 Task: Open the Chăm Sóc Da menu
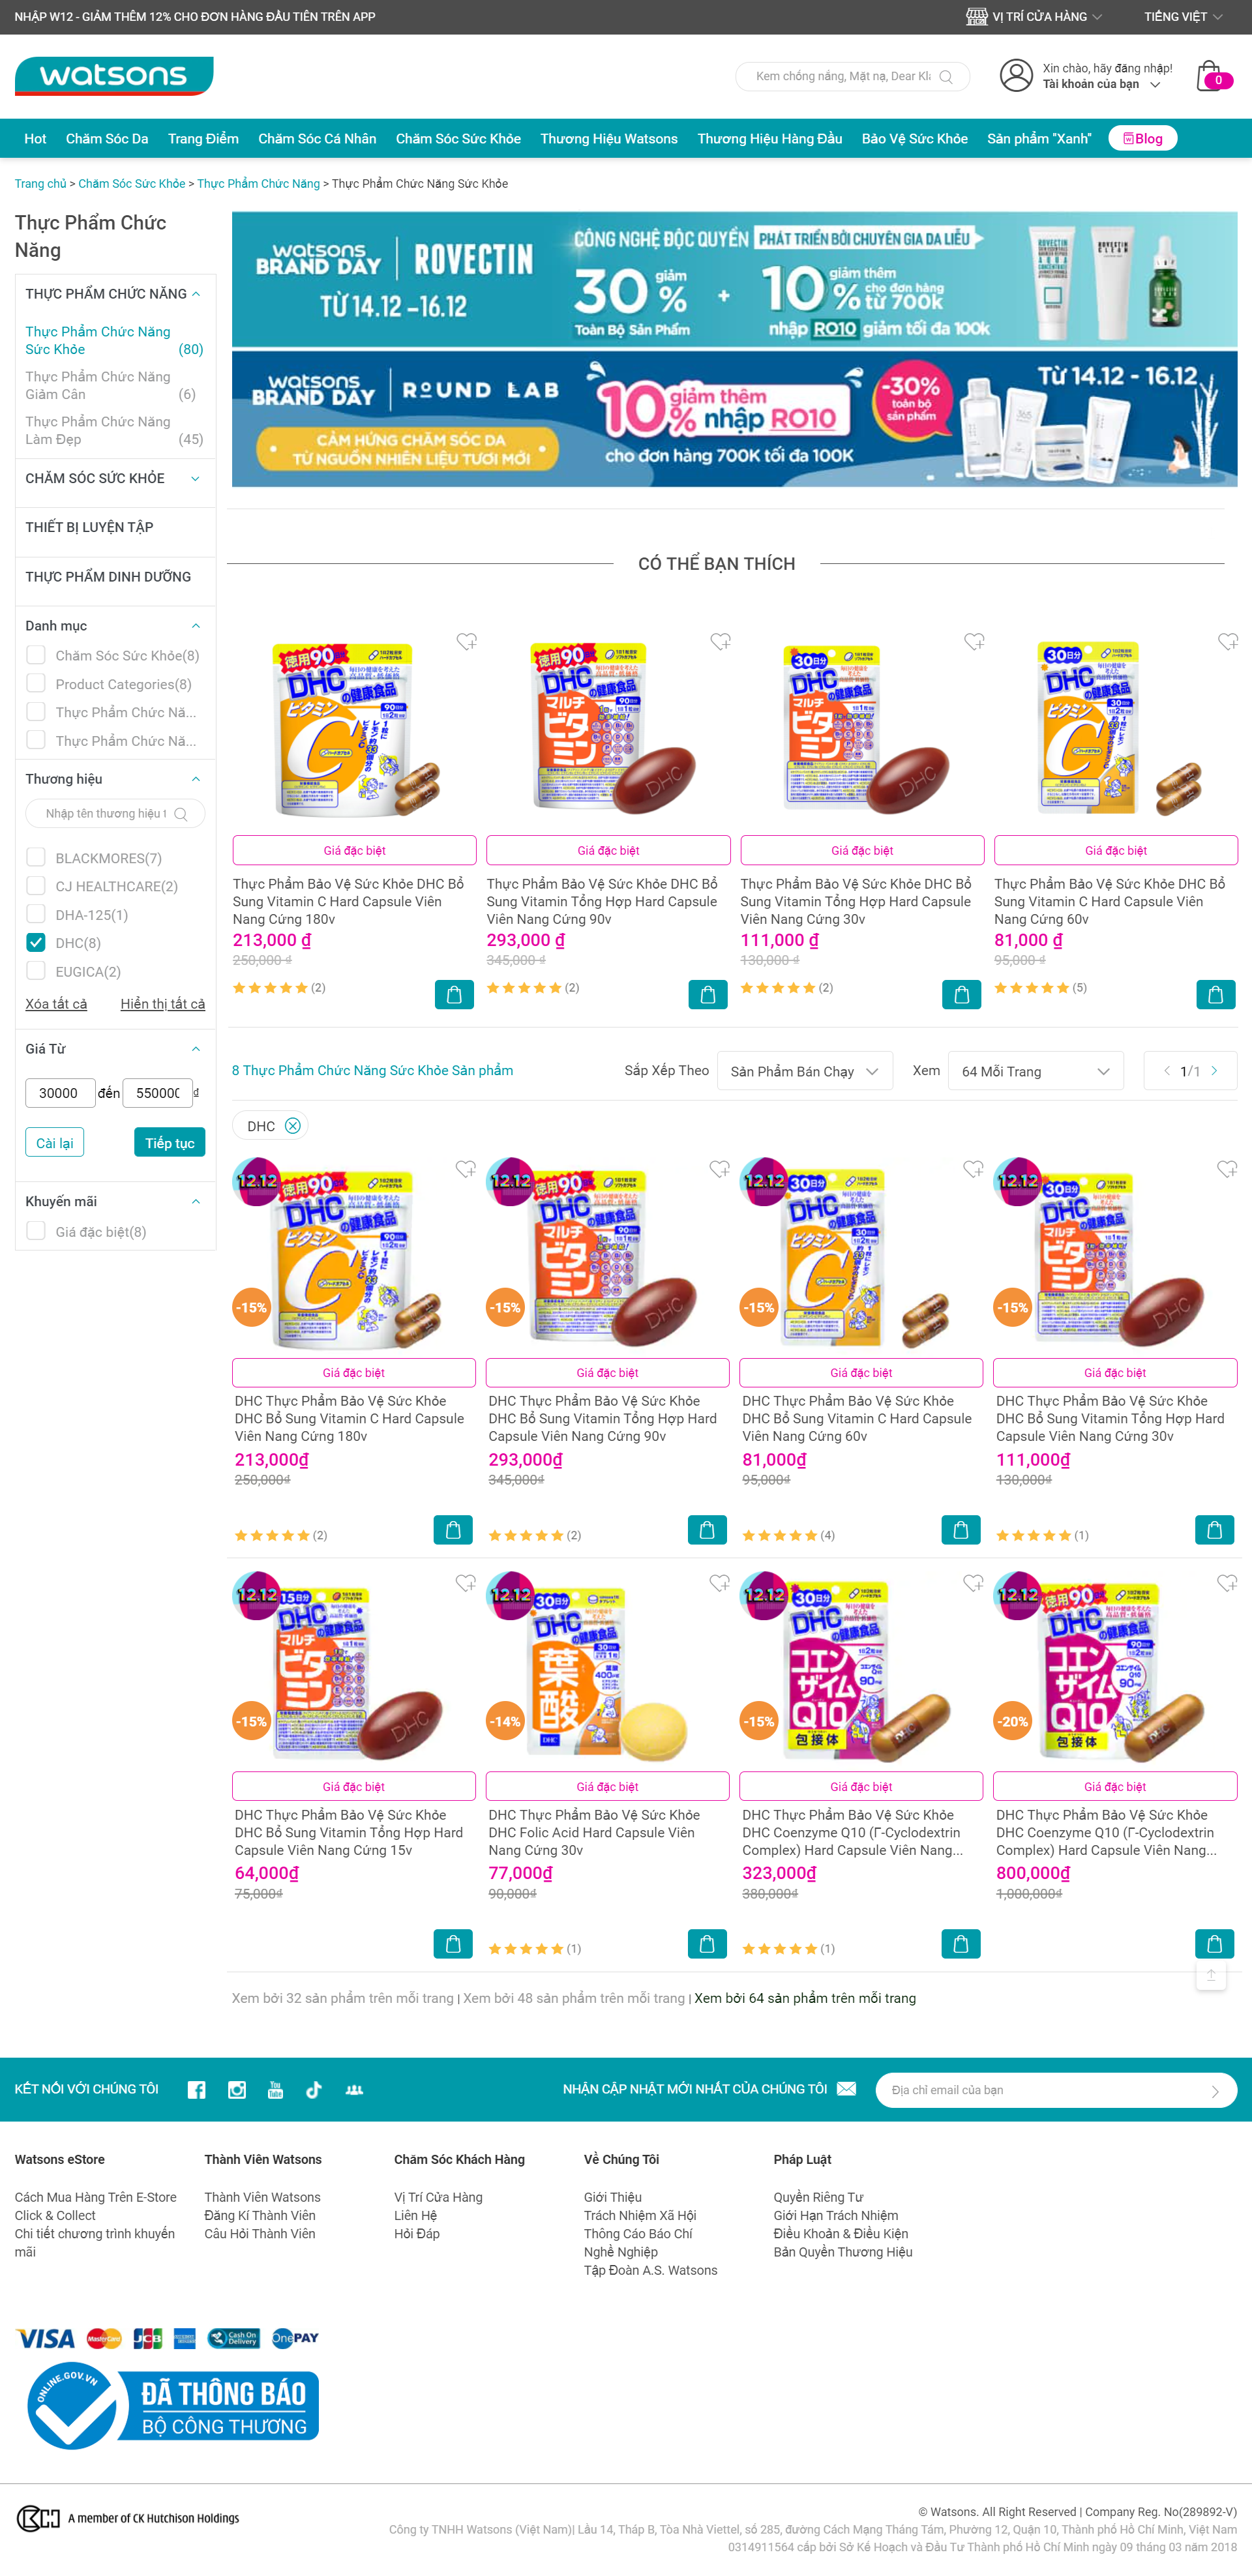(x=107, y=138)
